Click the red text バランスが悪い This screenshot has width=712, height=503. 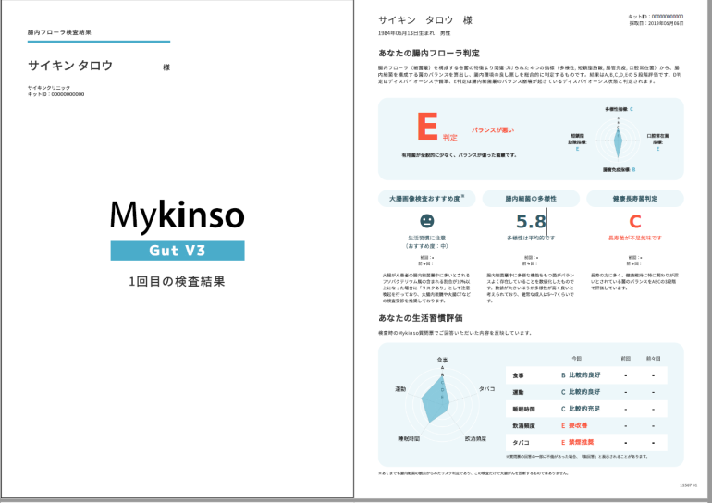click(x=493, y=130)
